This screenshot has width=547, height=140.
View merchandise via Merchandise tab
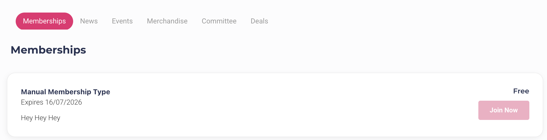tap(167, 21)
